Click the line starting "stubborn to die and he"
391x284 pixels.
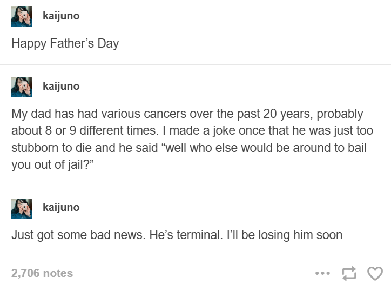(189, 148)
